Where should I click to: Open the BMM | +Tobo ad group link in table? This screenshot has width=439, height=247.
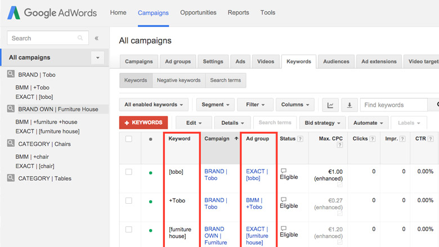click(254, 203)
